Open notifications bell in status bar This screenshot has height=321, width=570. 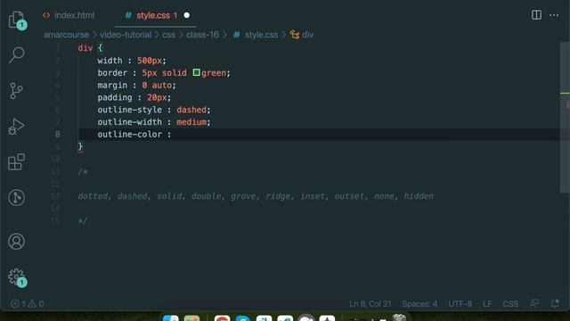555,303
